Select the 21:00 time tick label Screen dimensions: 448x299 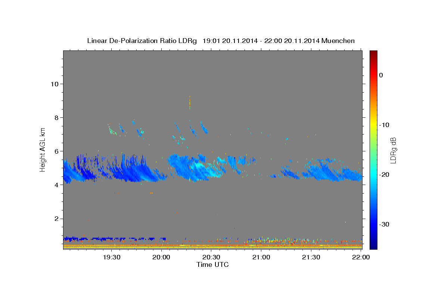pos(261,258)
